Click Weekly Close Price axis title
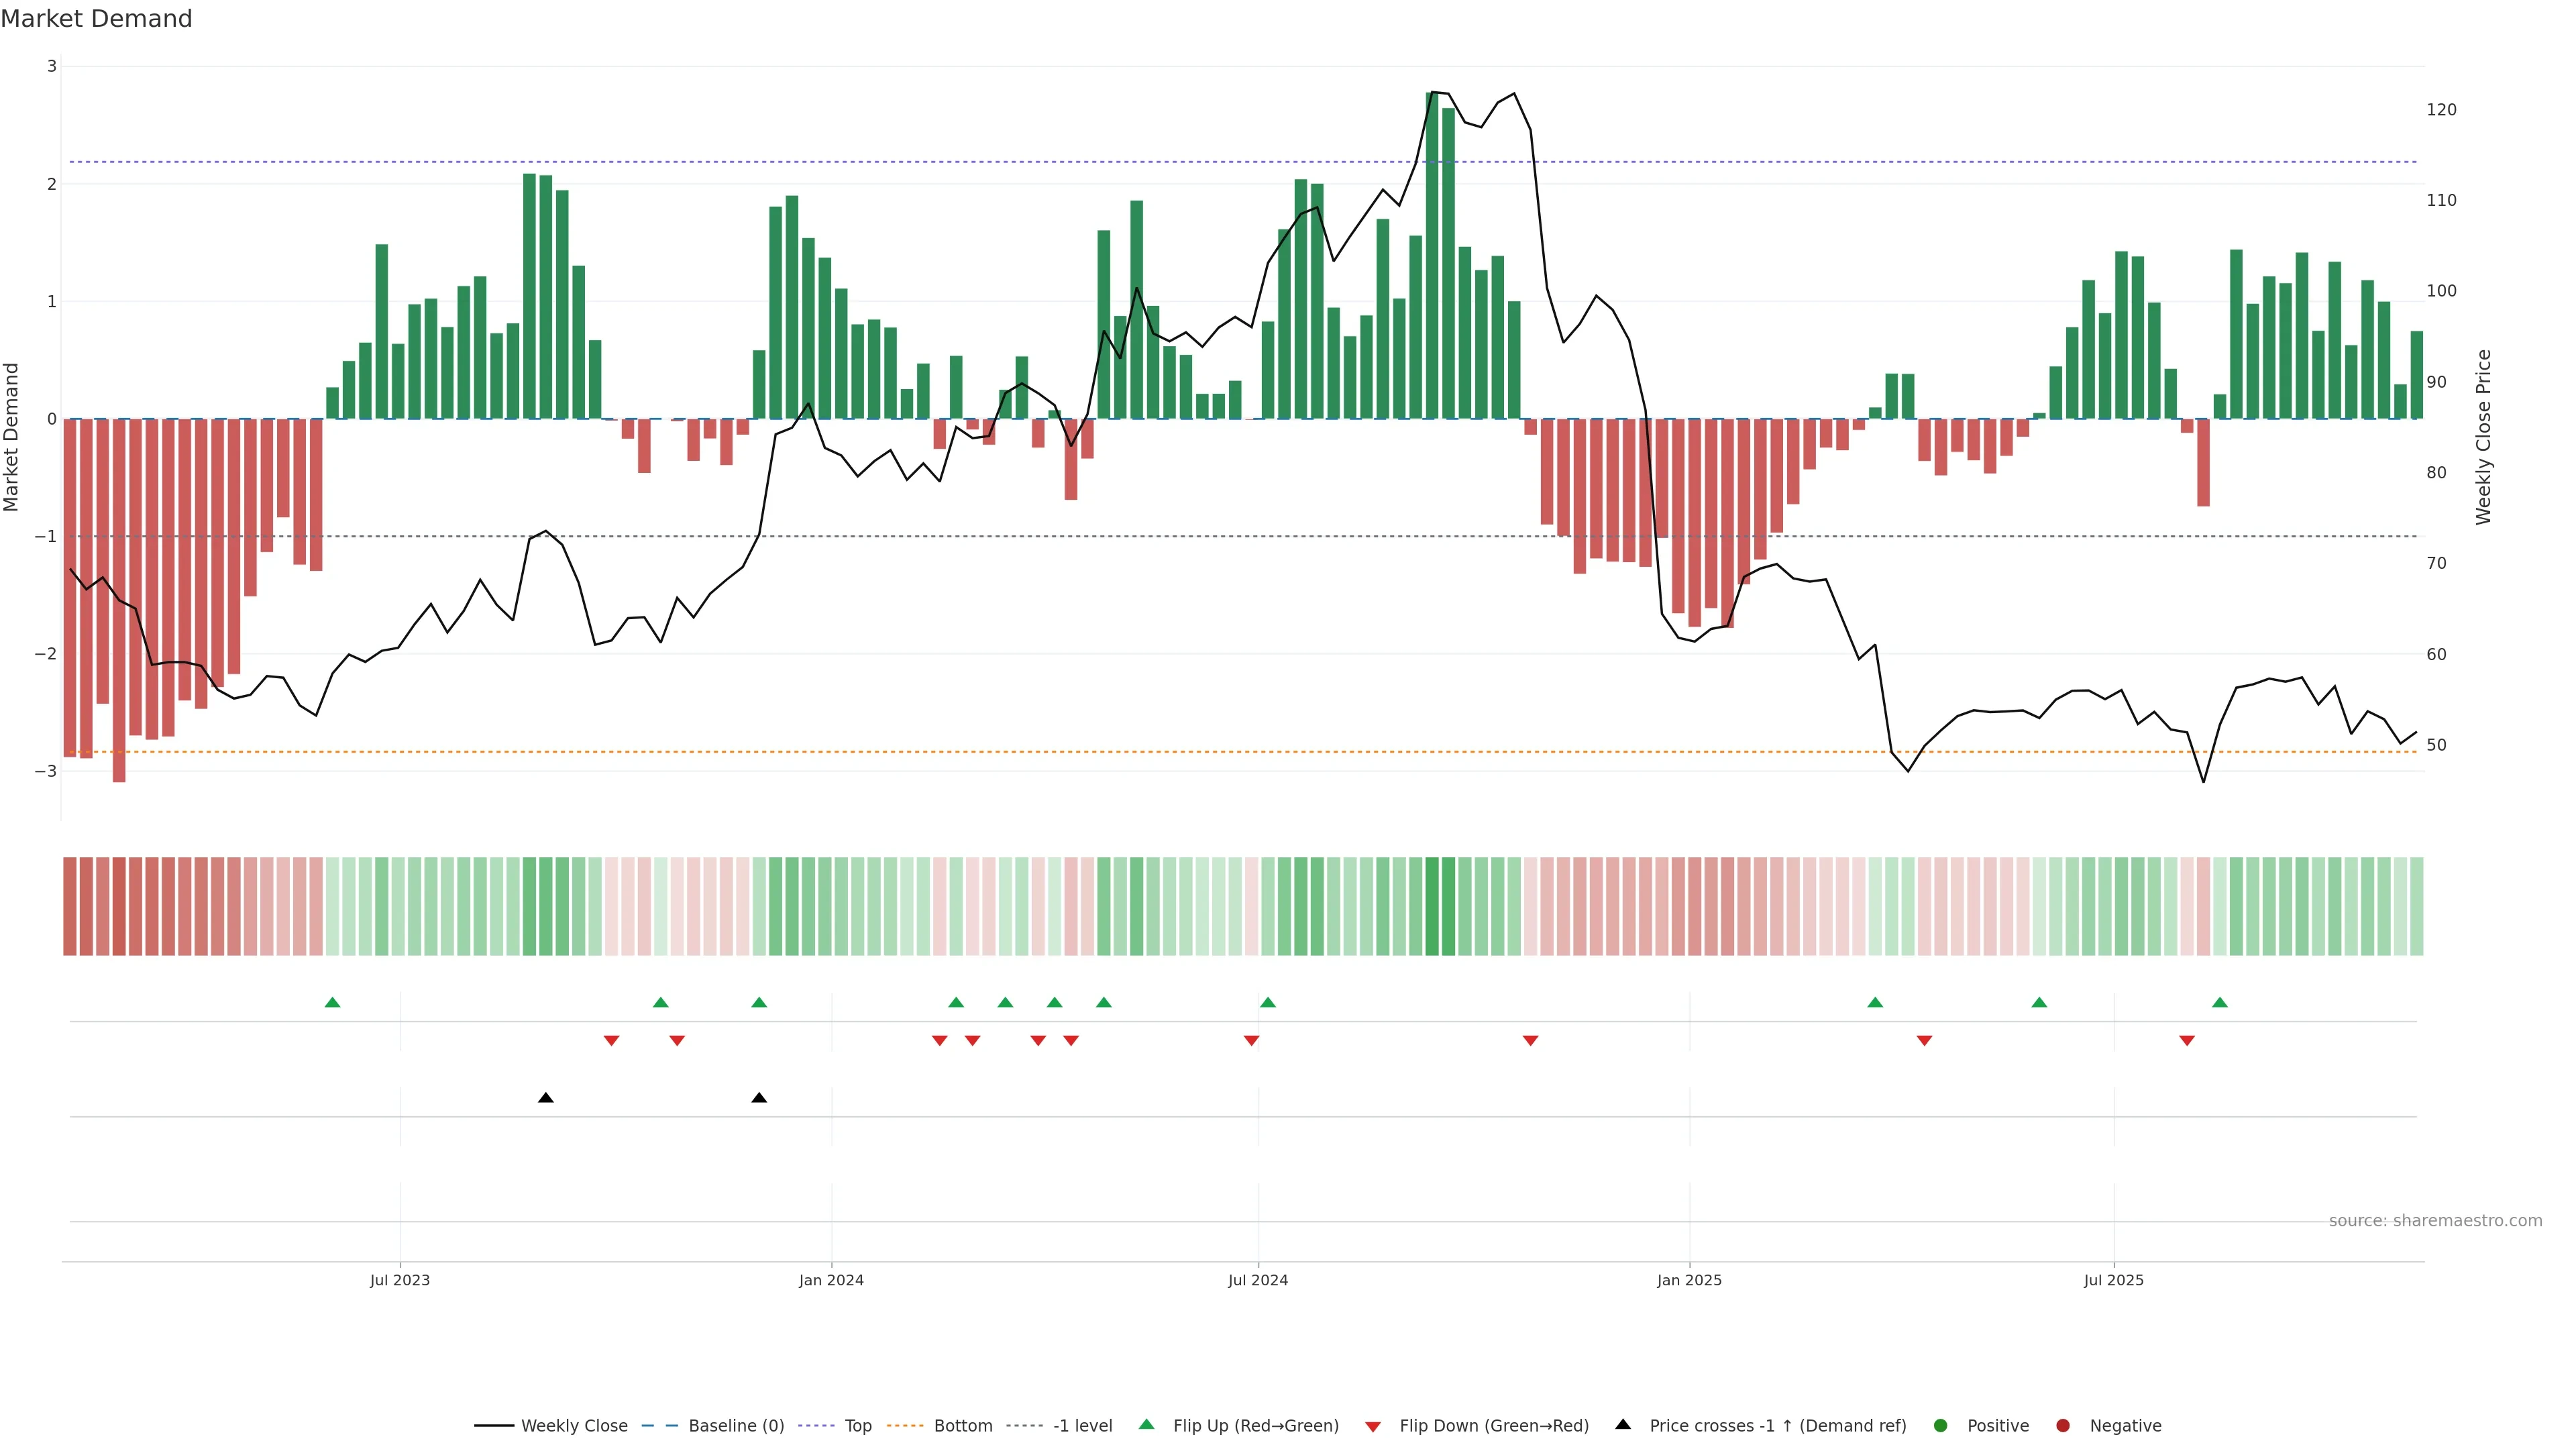 [2483, 437]
